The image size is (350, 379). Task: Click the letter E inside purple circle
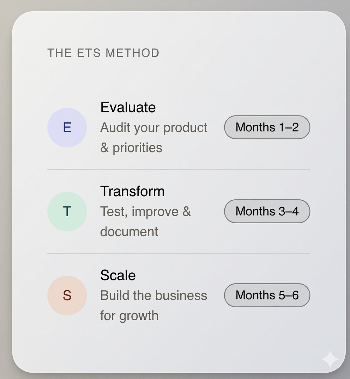coord(67,128)
